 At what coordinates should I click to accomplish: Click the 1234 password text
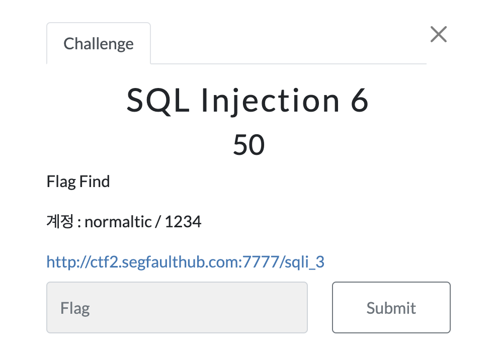[x=183, y=222]
